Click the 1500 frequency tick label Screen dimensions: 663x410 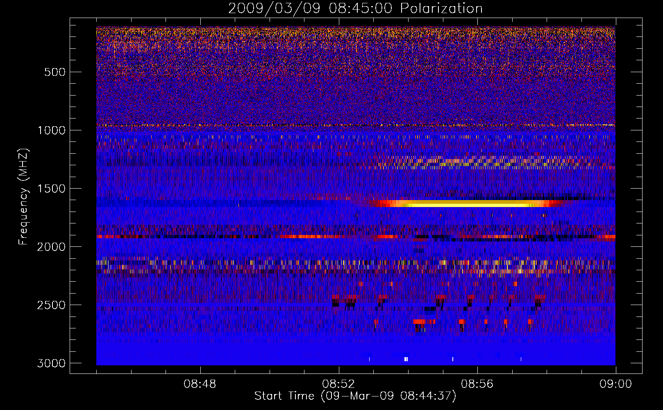51,189
